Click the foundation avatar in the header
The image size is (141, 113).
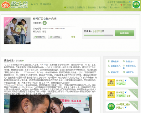tap(136, 5)
